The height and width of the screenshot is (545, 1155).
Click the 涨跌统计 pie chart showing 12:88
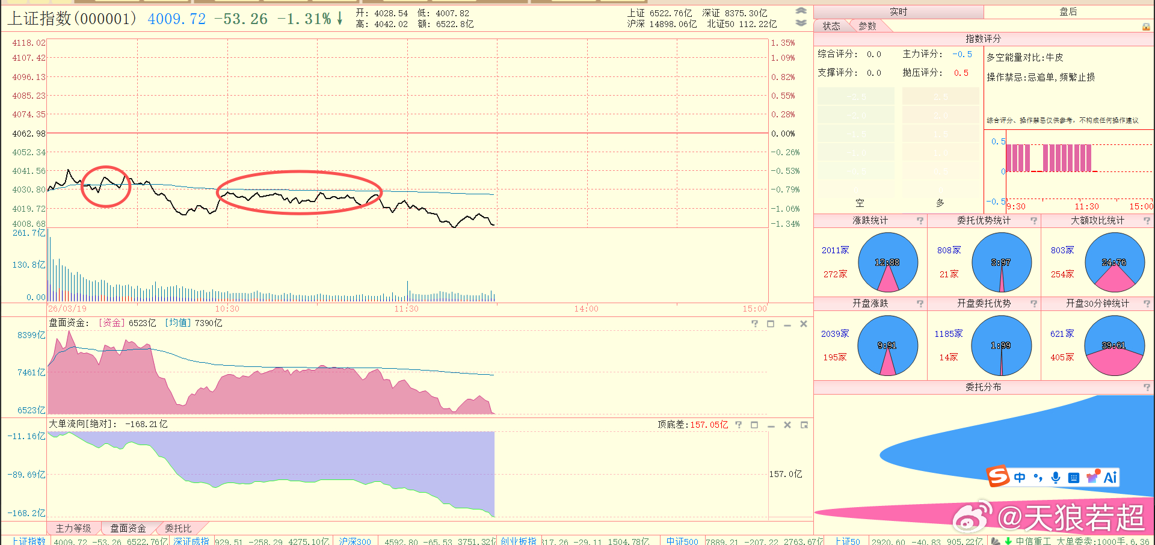click(888, 262)
